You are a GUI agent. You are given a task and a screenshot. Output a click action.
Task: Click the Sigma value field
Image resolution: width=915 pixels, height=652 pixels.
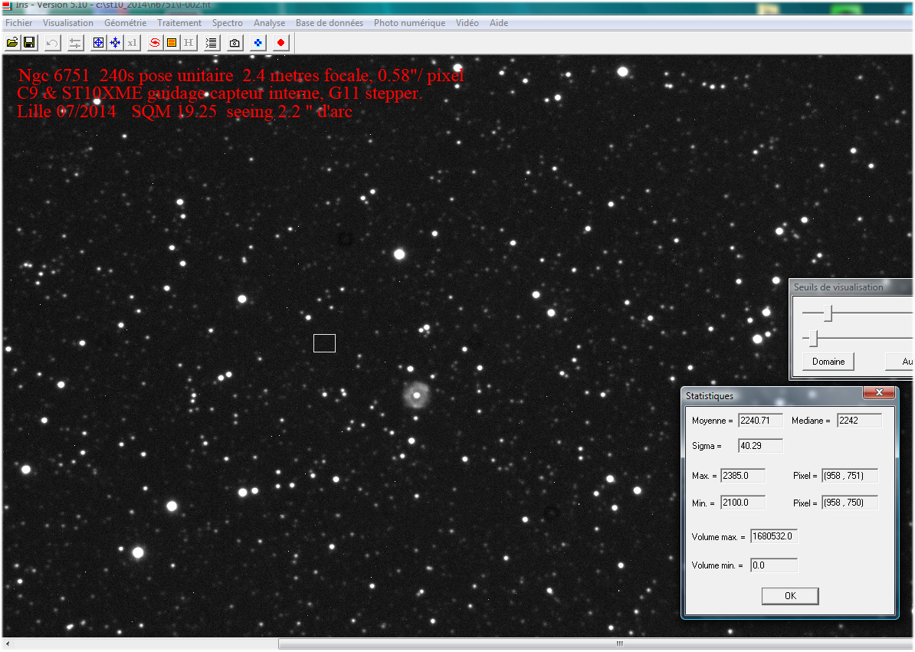760,446
